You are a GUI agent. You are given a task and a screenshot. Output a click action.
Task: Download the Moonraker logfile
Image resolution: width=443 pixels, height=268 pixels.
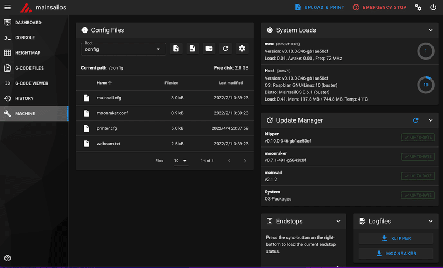pos(396,253)
